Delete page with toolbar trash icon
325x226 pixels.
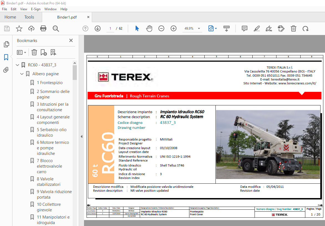pos(293,28)
